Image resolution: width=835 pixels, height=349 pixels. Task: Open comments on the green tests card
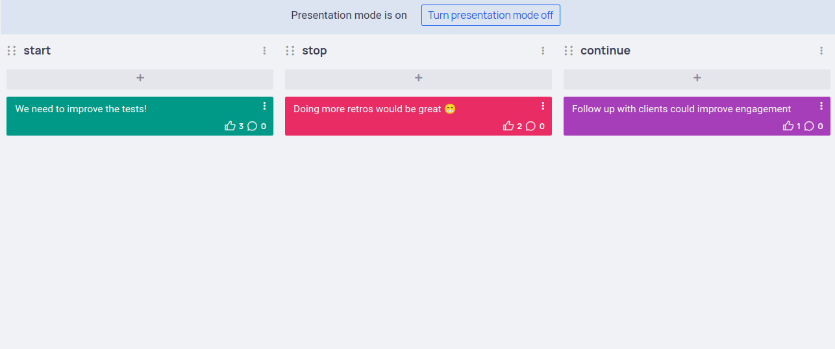click(253, 126)
